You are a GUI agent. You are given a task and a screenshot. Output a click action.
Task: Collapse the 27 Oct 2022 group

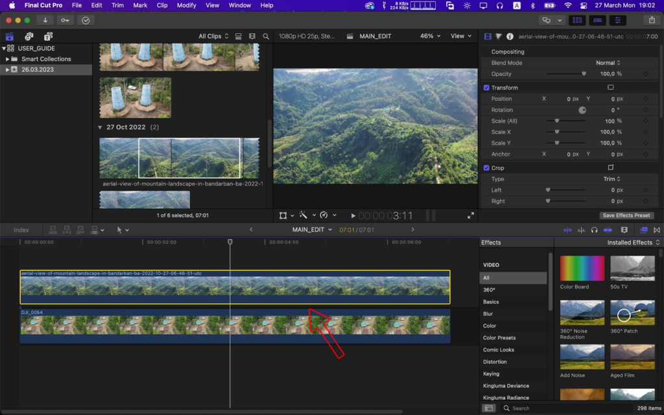coord(100,128)
